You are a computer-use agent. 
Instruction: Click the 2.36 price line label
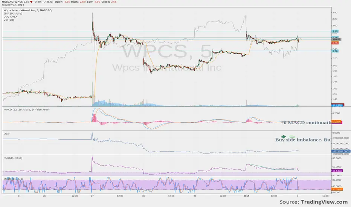click(x=335, y=51)
